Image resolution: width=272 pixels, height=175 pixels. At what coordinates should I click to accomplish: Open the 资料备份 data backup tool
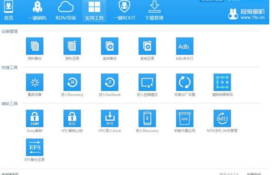(x=35, y=46)
